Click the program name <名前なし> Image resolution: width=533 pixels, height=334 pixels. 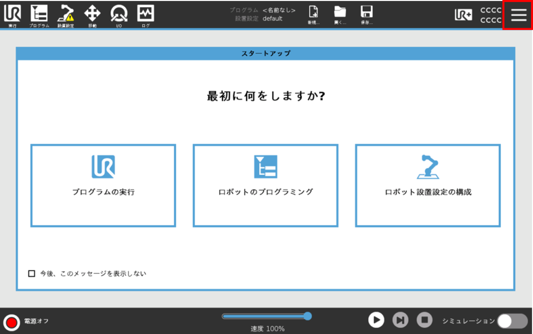click(279, 11)
